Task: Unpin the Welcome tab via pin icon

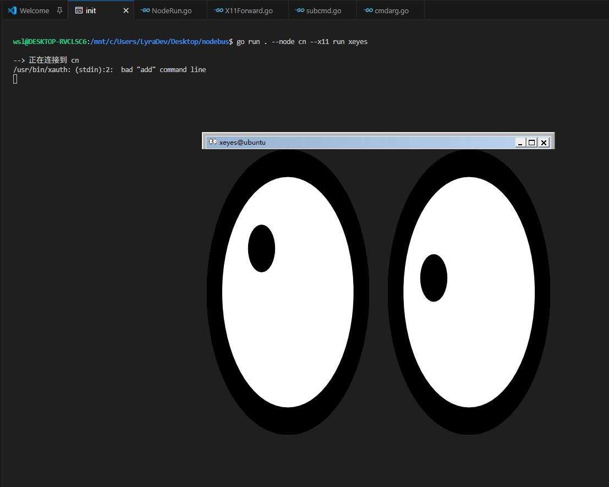Action: point(59,10)
